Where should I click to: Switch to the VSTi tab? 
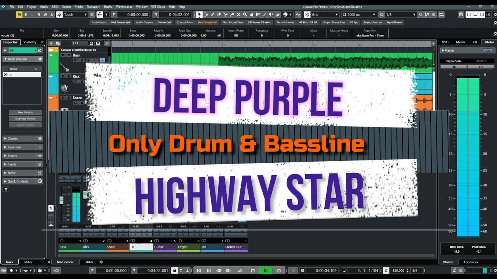pos(445,42)
